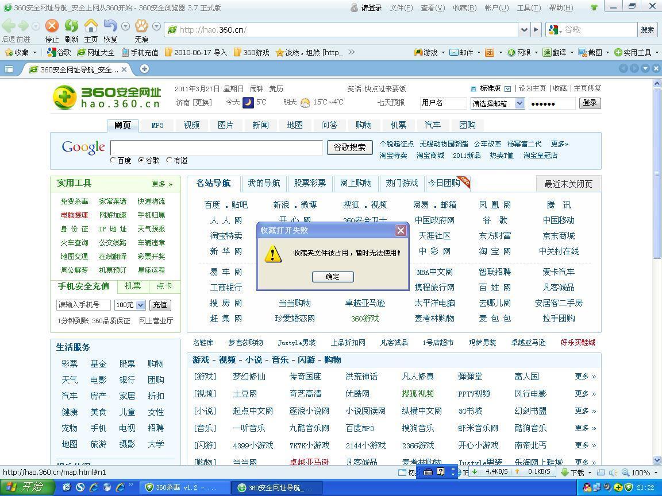662x496 pixels.
Task: Open the 邮件 envelope toolbar icon
Action: coord(453,52)
